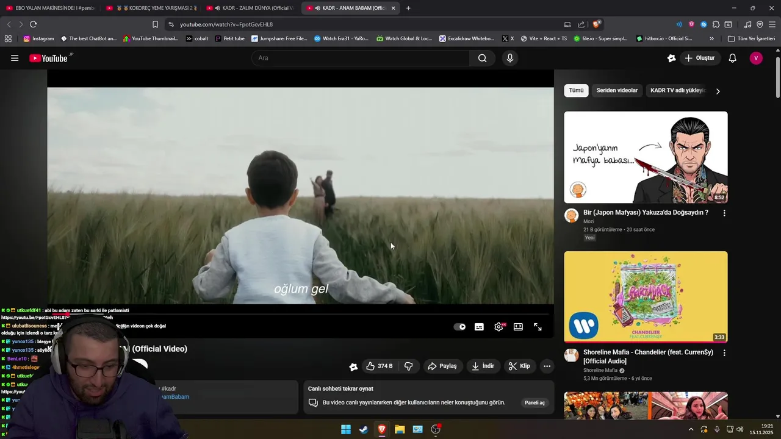Image resolution: width=781 pixels, height=439 pixels.
Task: Bookmark this page via address bar icon
Action: (x=155, y=24)
